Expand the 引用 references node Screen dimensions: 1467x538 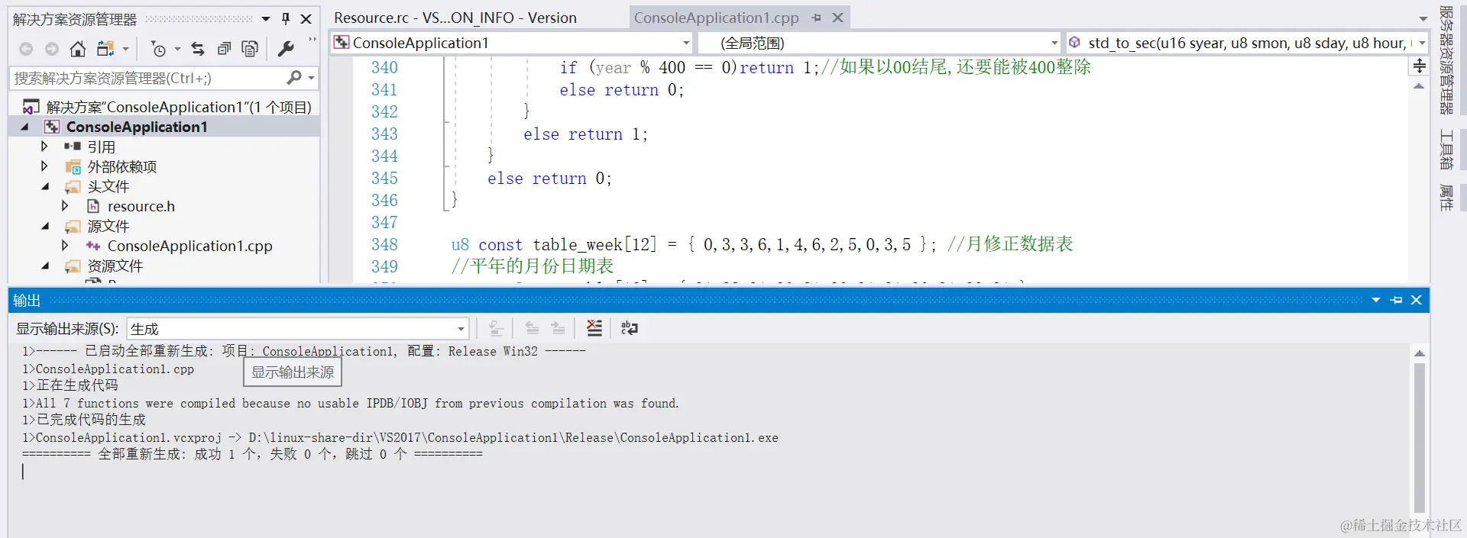click(x=44, y=146)
